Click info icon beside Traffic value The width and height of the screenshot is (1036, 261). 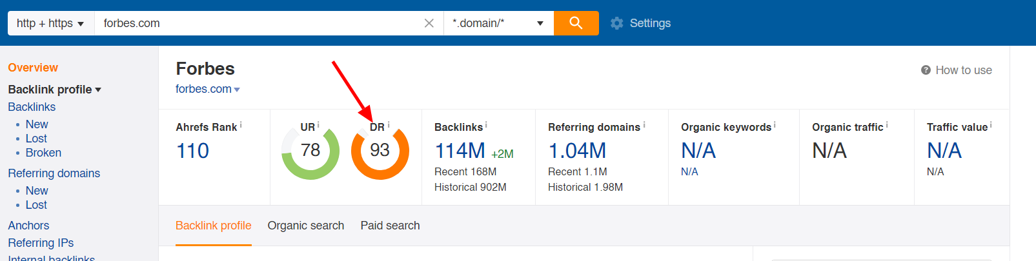(x=991, y=125)
